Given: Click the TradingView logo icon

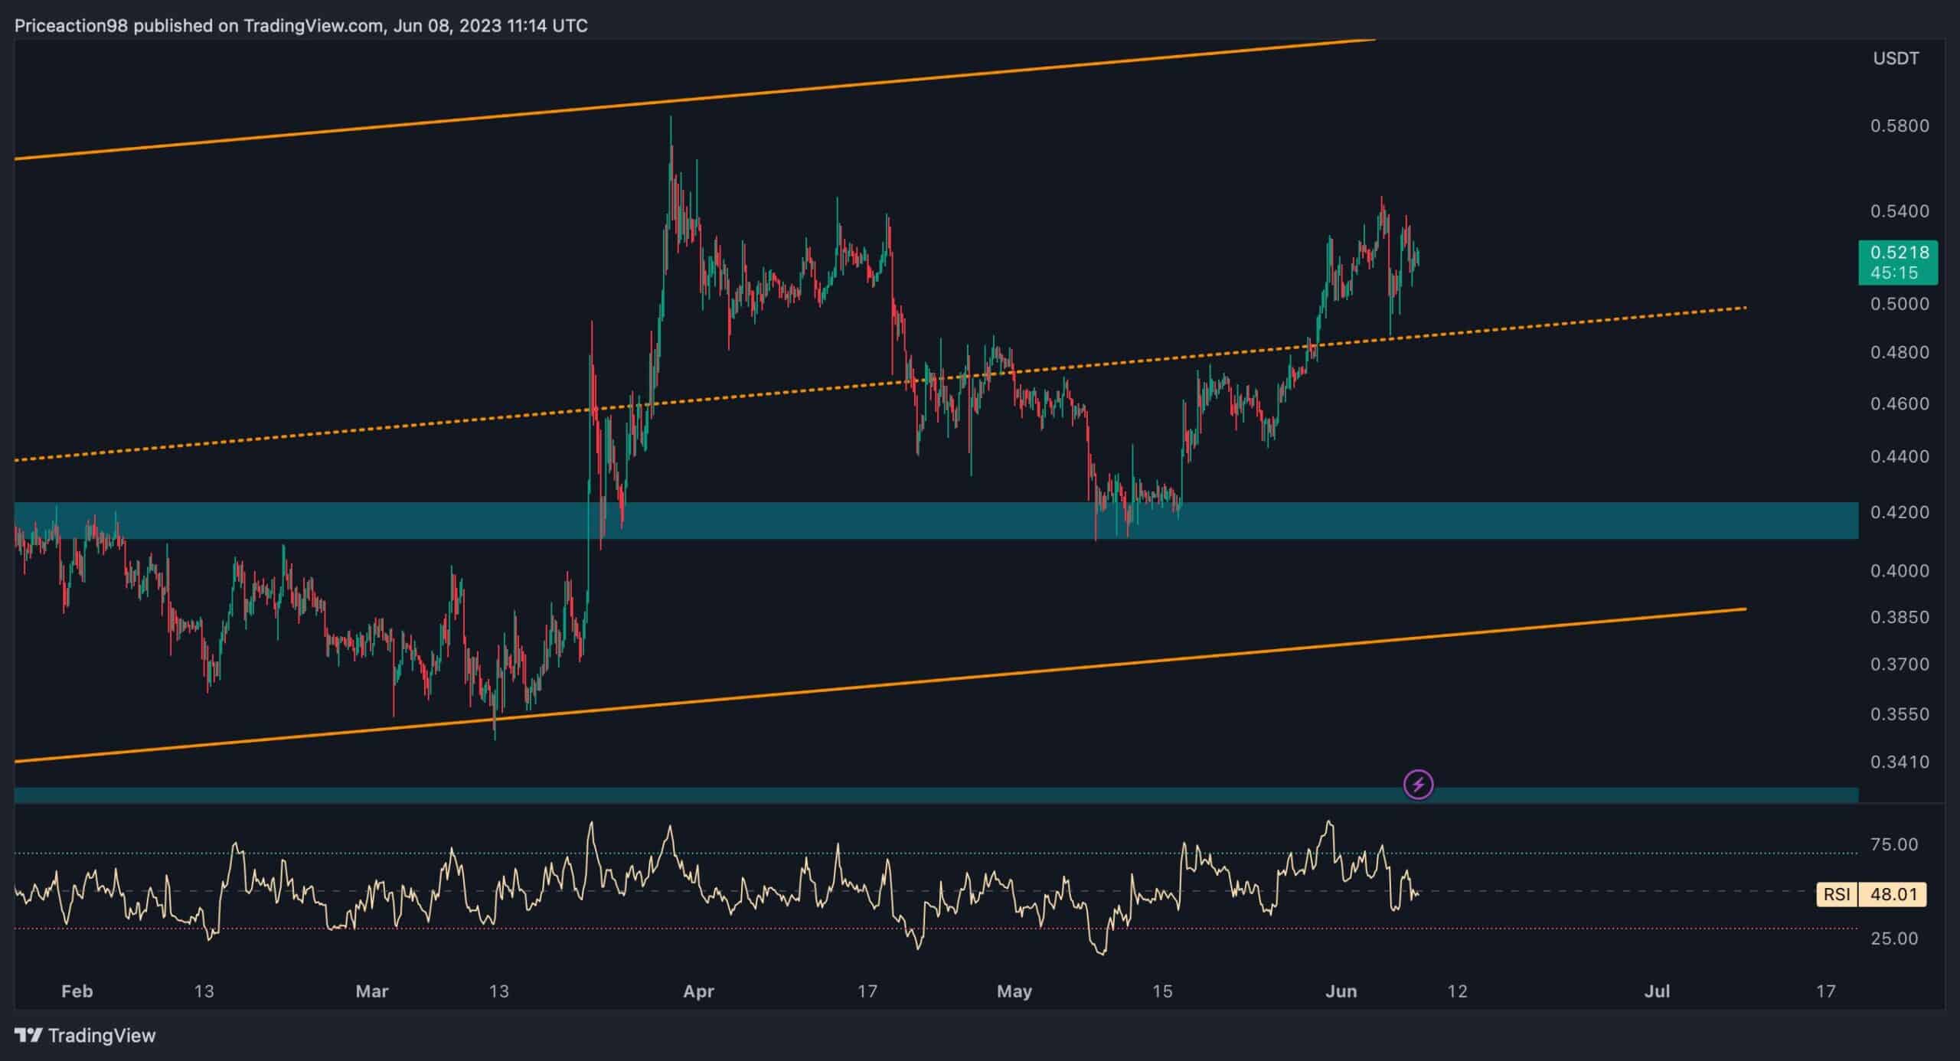Looking at the screenshot, I should (29, 1036).
